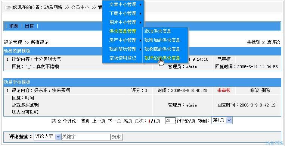
Task: Select 供求信息管理 menu item
Action: coord(123,31)
